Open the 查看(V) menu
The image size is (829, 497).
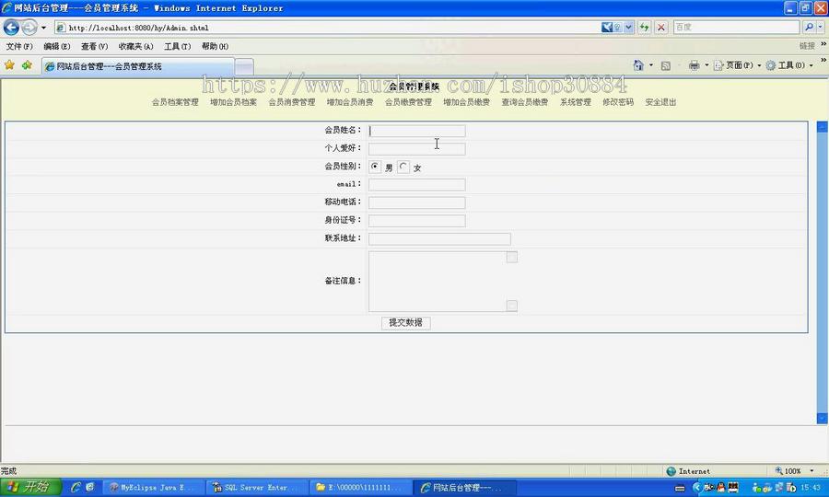click(94, 46)
